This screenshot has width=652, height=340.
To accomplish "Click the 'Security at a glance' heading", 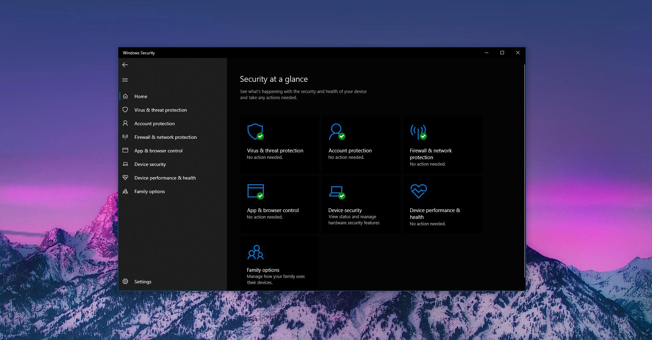I will (x=274, y=79).
